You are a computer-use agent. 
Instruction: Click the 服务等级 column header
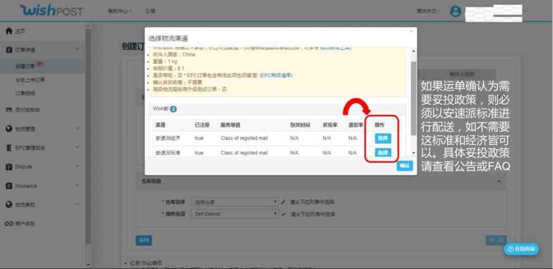(230, 125)
